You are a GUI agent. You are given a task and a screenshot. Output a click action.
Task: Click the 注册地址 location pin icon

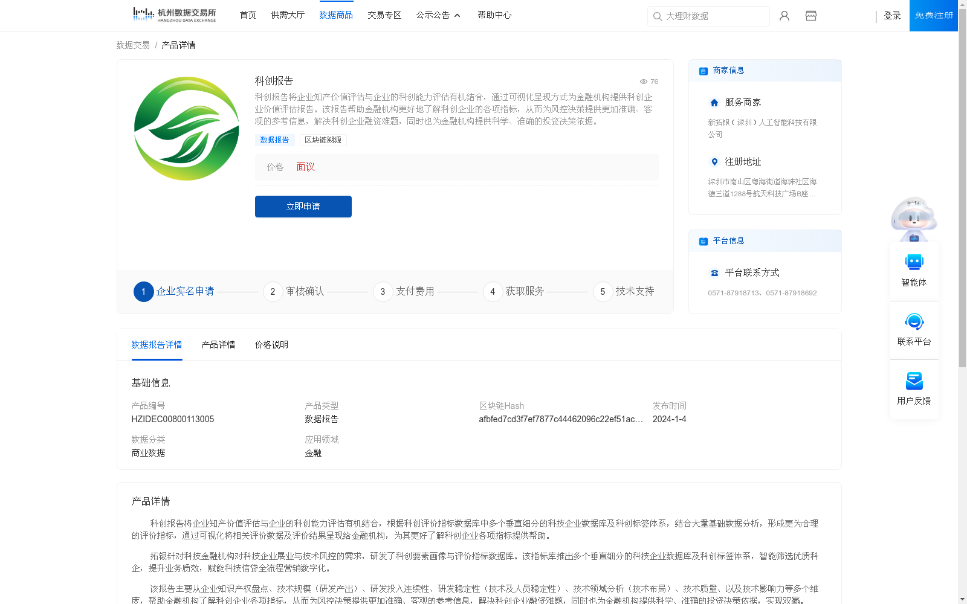(x=714, y=162)
